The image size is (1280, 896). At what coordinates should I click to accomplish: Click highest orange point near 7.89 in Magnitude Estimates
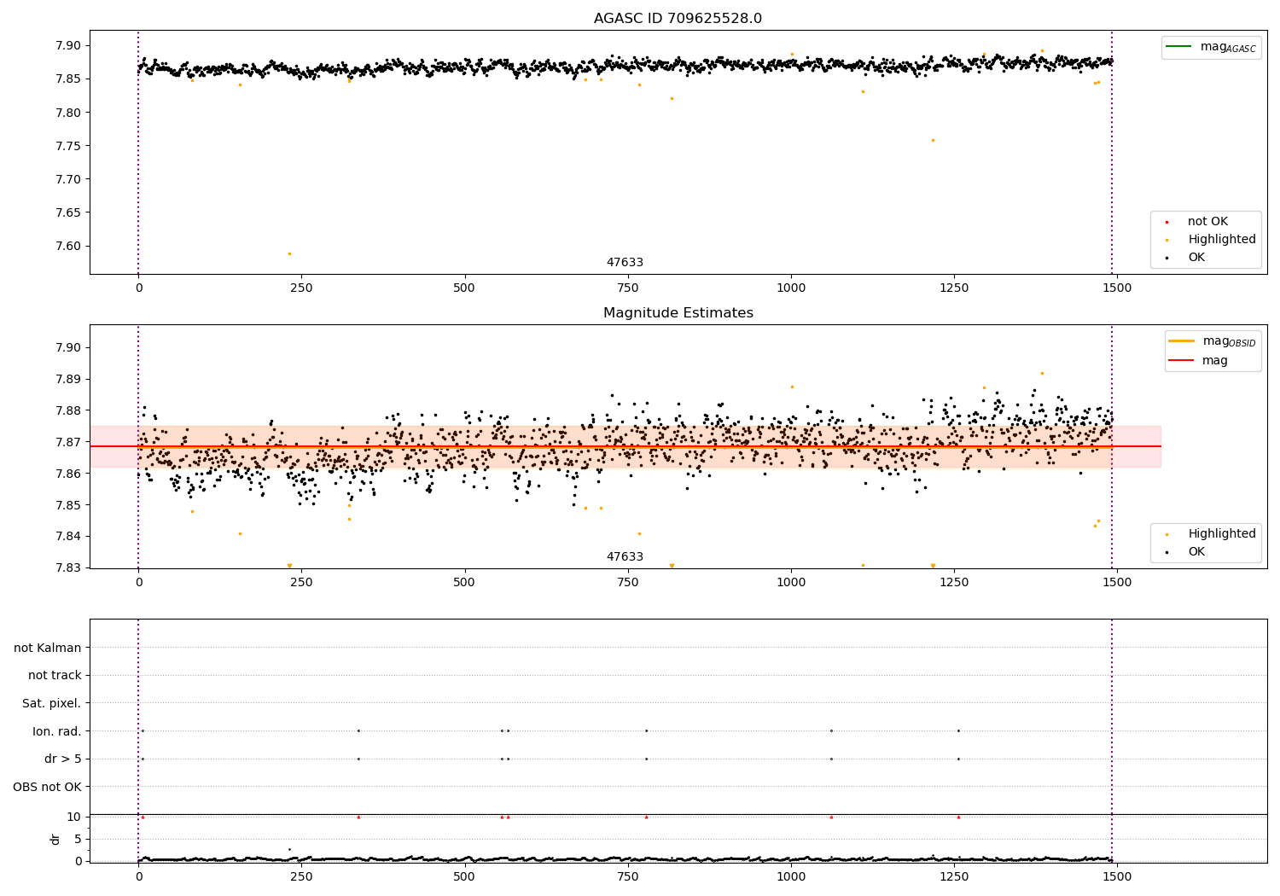[x=1042, y=373]
